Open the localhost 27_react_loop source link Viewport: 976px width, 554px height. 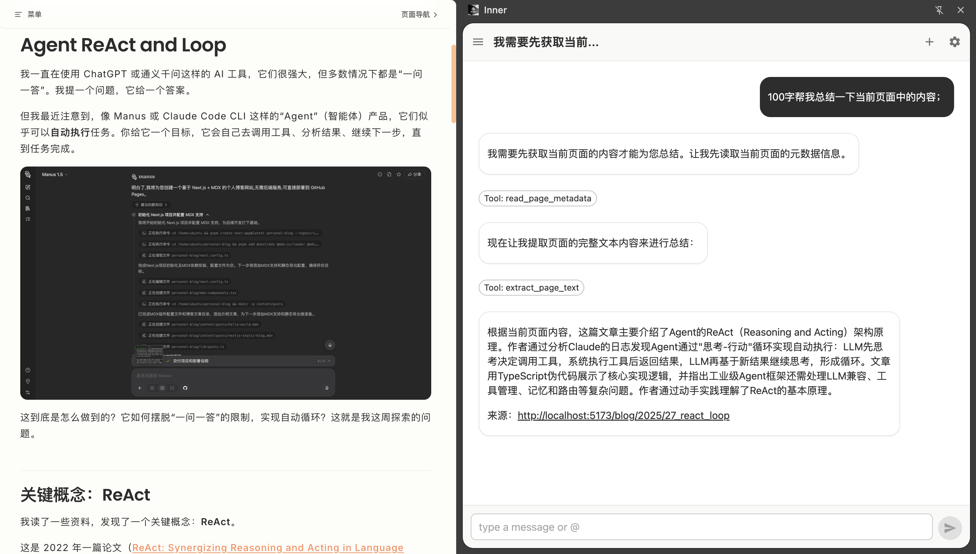(623, 415)
